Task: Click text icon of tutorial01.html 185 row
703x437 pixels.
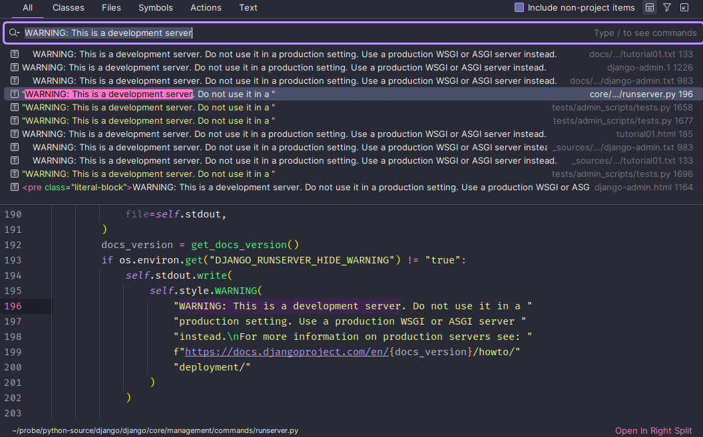Action: point(15,134)
